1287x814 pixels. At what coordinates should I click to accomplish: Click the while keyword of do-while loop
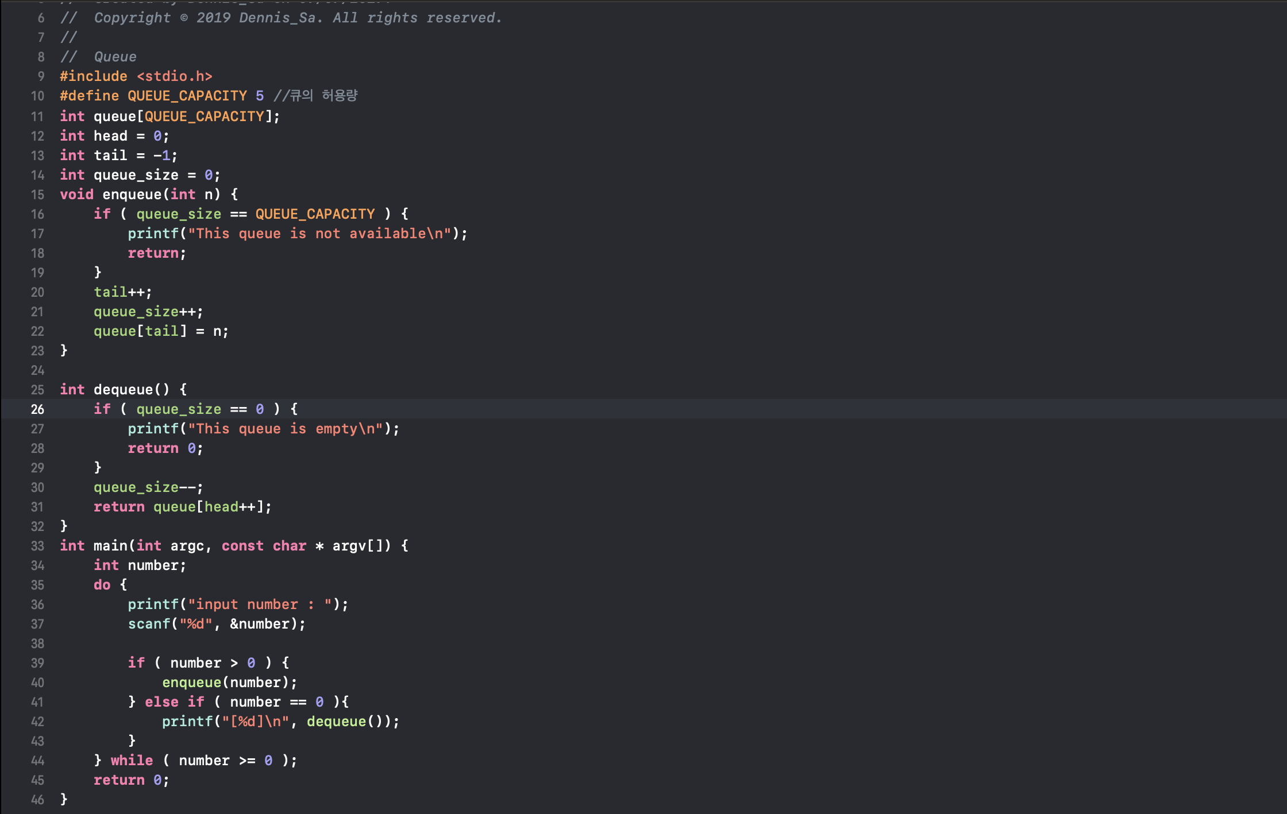click(132, 761)
